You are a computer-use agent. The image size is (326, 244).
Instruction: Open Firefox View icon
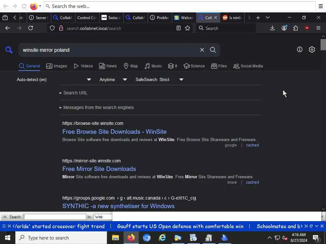(5, 18)
